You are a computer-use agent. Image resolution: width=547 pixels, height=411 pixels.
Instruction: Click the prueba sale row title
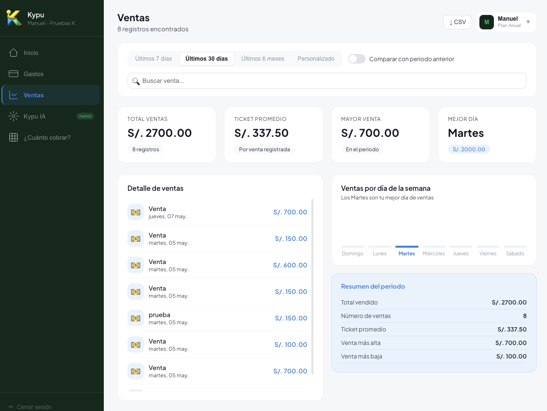coord(159,315)
